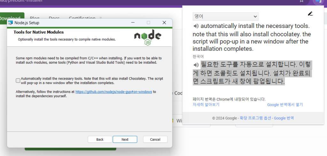Open the Blog menu on the Node.js website
Viewport: 327px width, 156px height.
point(34,18)
